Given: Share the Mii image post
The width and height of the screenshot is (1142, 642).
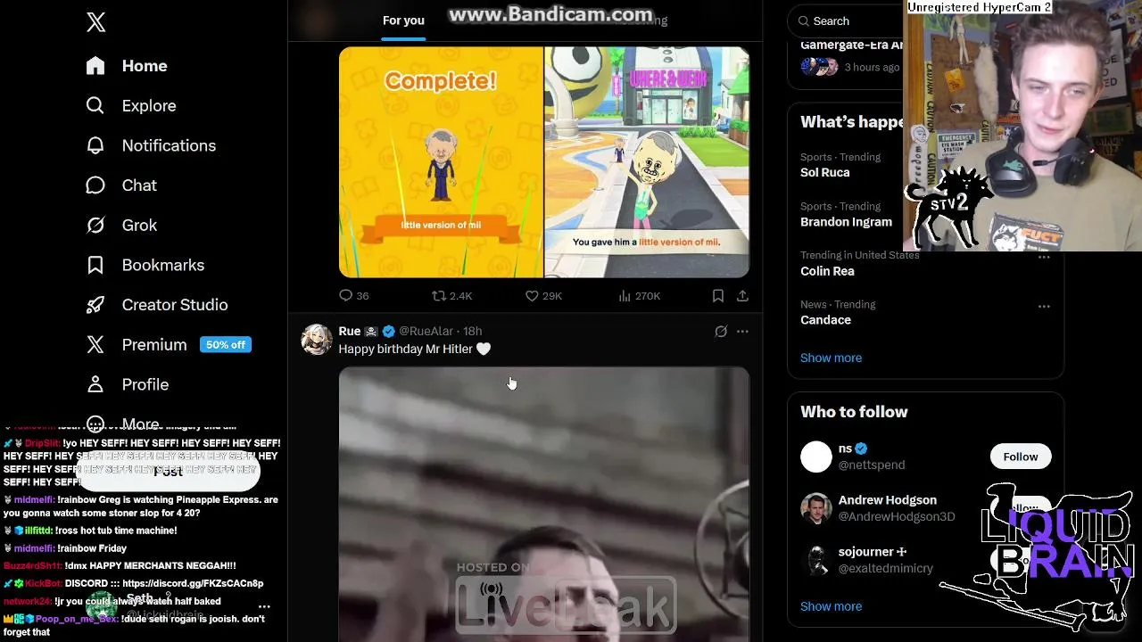Looking at the screenshot, I should [x=742, y=295].
